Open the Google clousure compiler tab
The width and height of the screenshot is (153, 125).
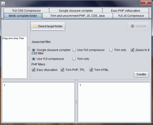tap(76, 11)
